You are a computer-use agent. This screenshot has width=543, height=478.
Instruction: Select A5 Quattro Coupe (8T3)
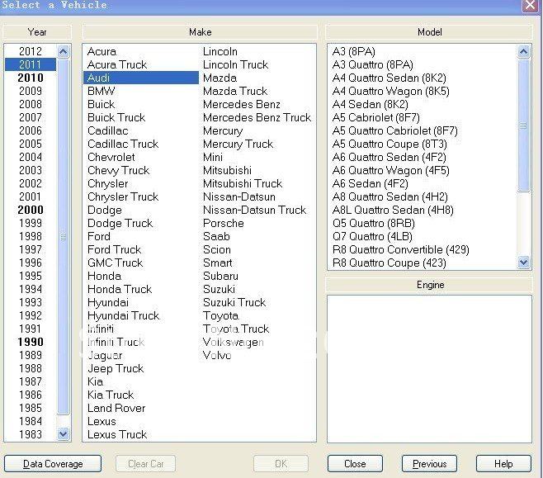click(390, 144)
